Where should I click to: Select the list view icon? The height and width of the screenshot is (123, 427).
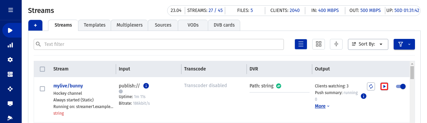coord(301,44)
